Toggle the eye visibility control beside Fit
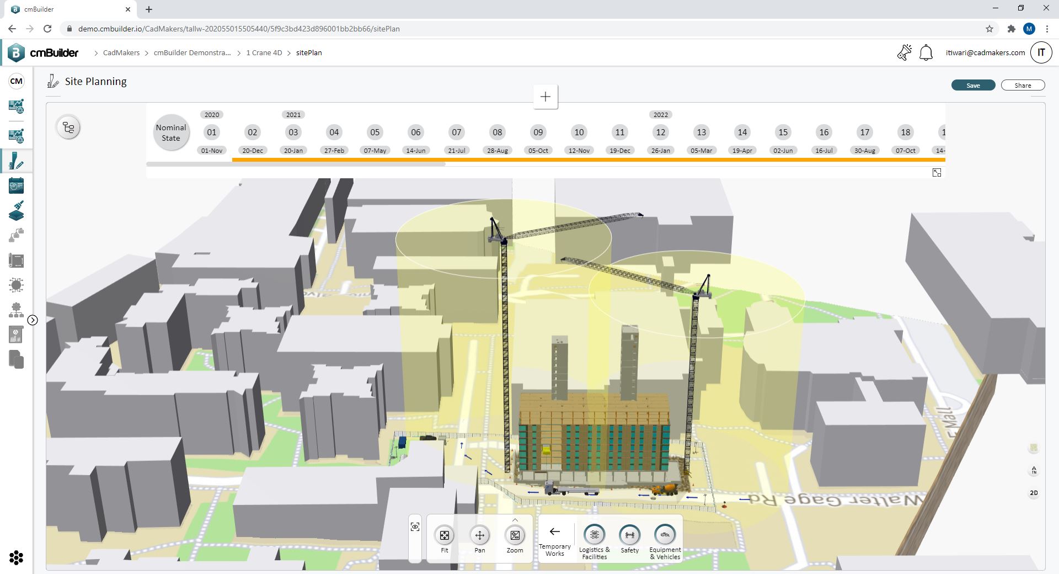Viewport: 1059px width, 574px height. tap(415, 527)
